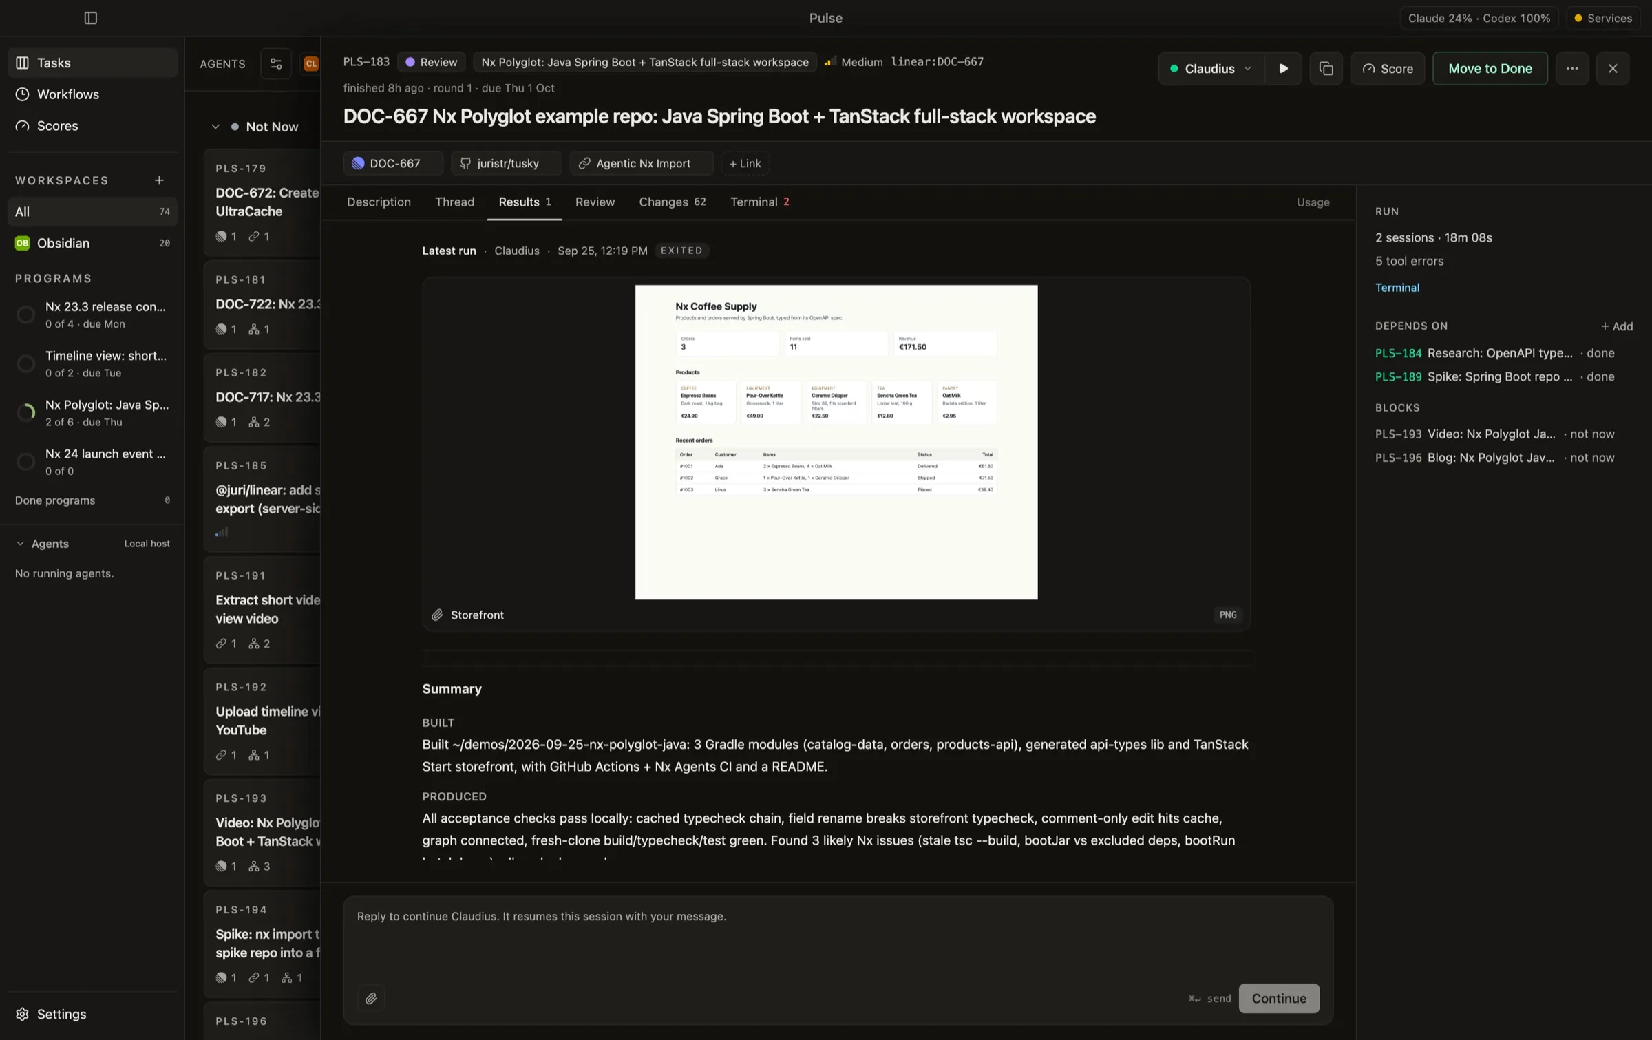Open the agents filter icon
Screen dimensions: 1652x1040
[276, 64]
